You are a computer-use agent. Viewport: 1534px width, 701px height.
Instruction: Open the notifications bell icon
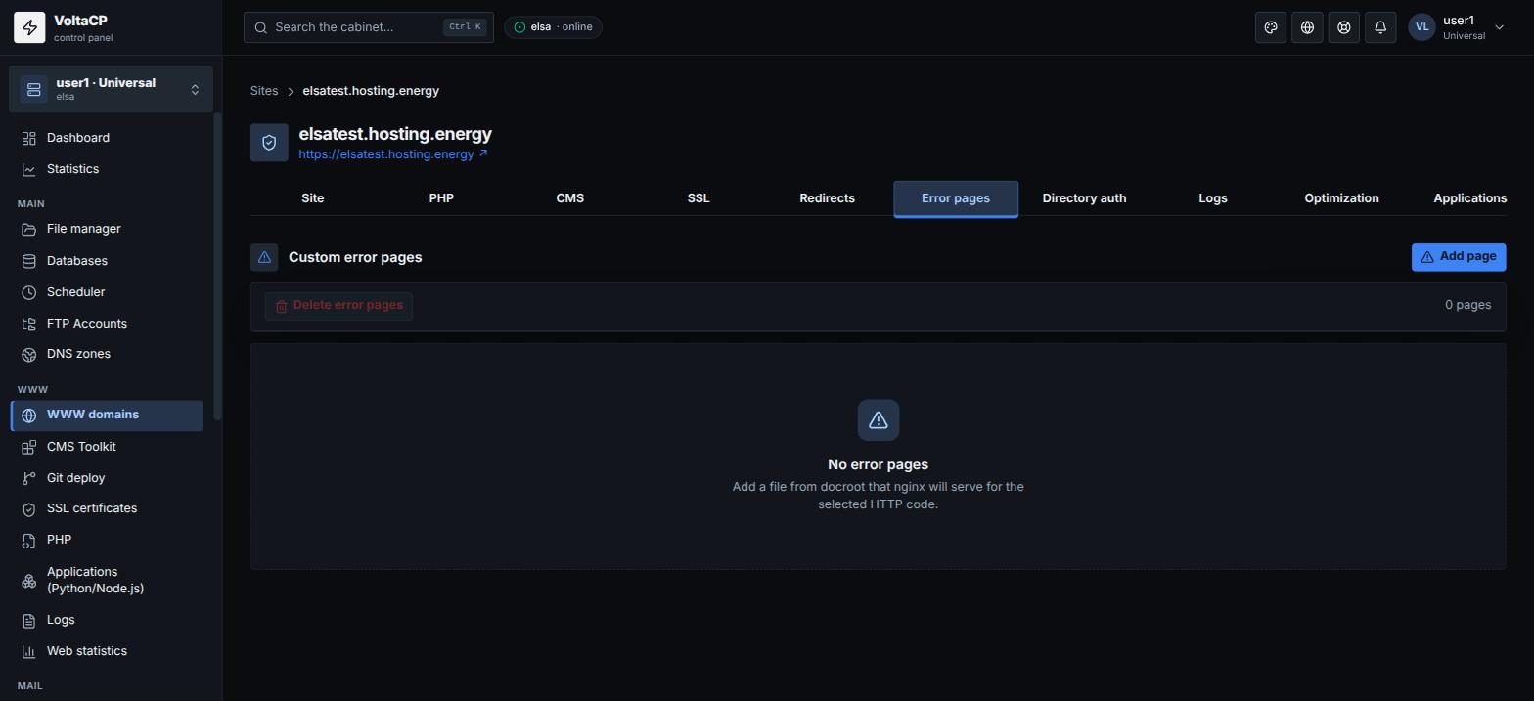click(1380, 27)
